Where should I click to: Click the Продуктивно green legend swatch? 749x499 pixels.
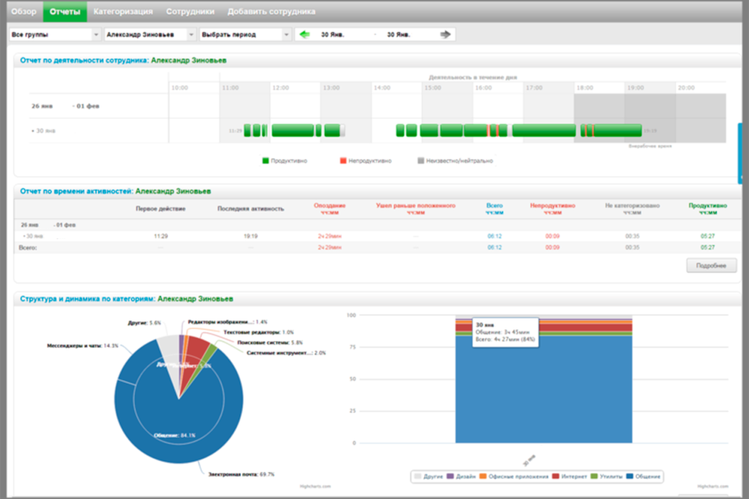click(266, 160)
